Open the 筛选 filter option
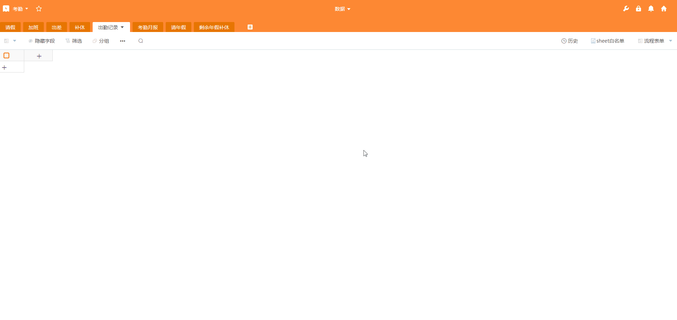This screenshot has width=677, height=320. click(x=74, y=41)
